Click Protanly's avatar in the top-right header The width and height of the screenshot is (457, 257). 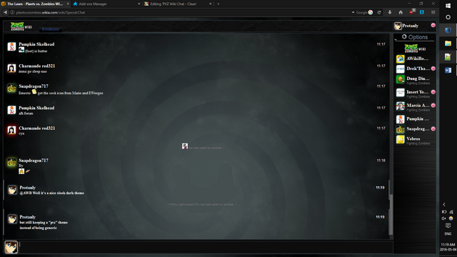[x=398, y=26]
